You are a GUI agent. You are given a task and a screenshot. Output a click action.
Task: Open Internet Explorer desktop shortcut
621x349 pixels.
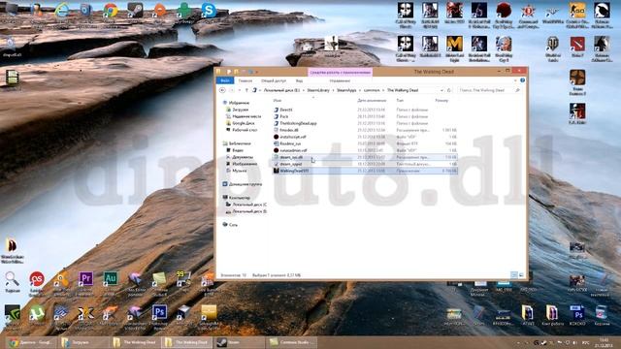click(x=62, y=11)
